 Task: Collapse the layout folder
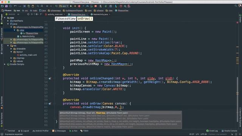click(11, 52)
